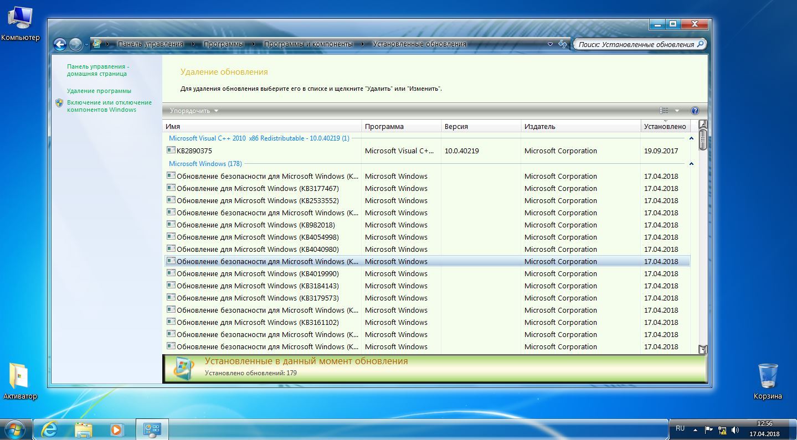
Task: Select the Программы breadcrumb
Action: coord(223,44)
